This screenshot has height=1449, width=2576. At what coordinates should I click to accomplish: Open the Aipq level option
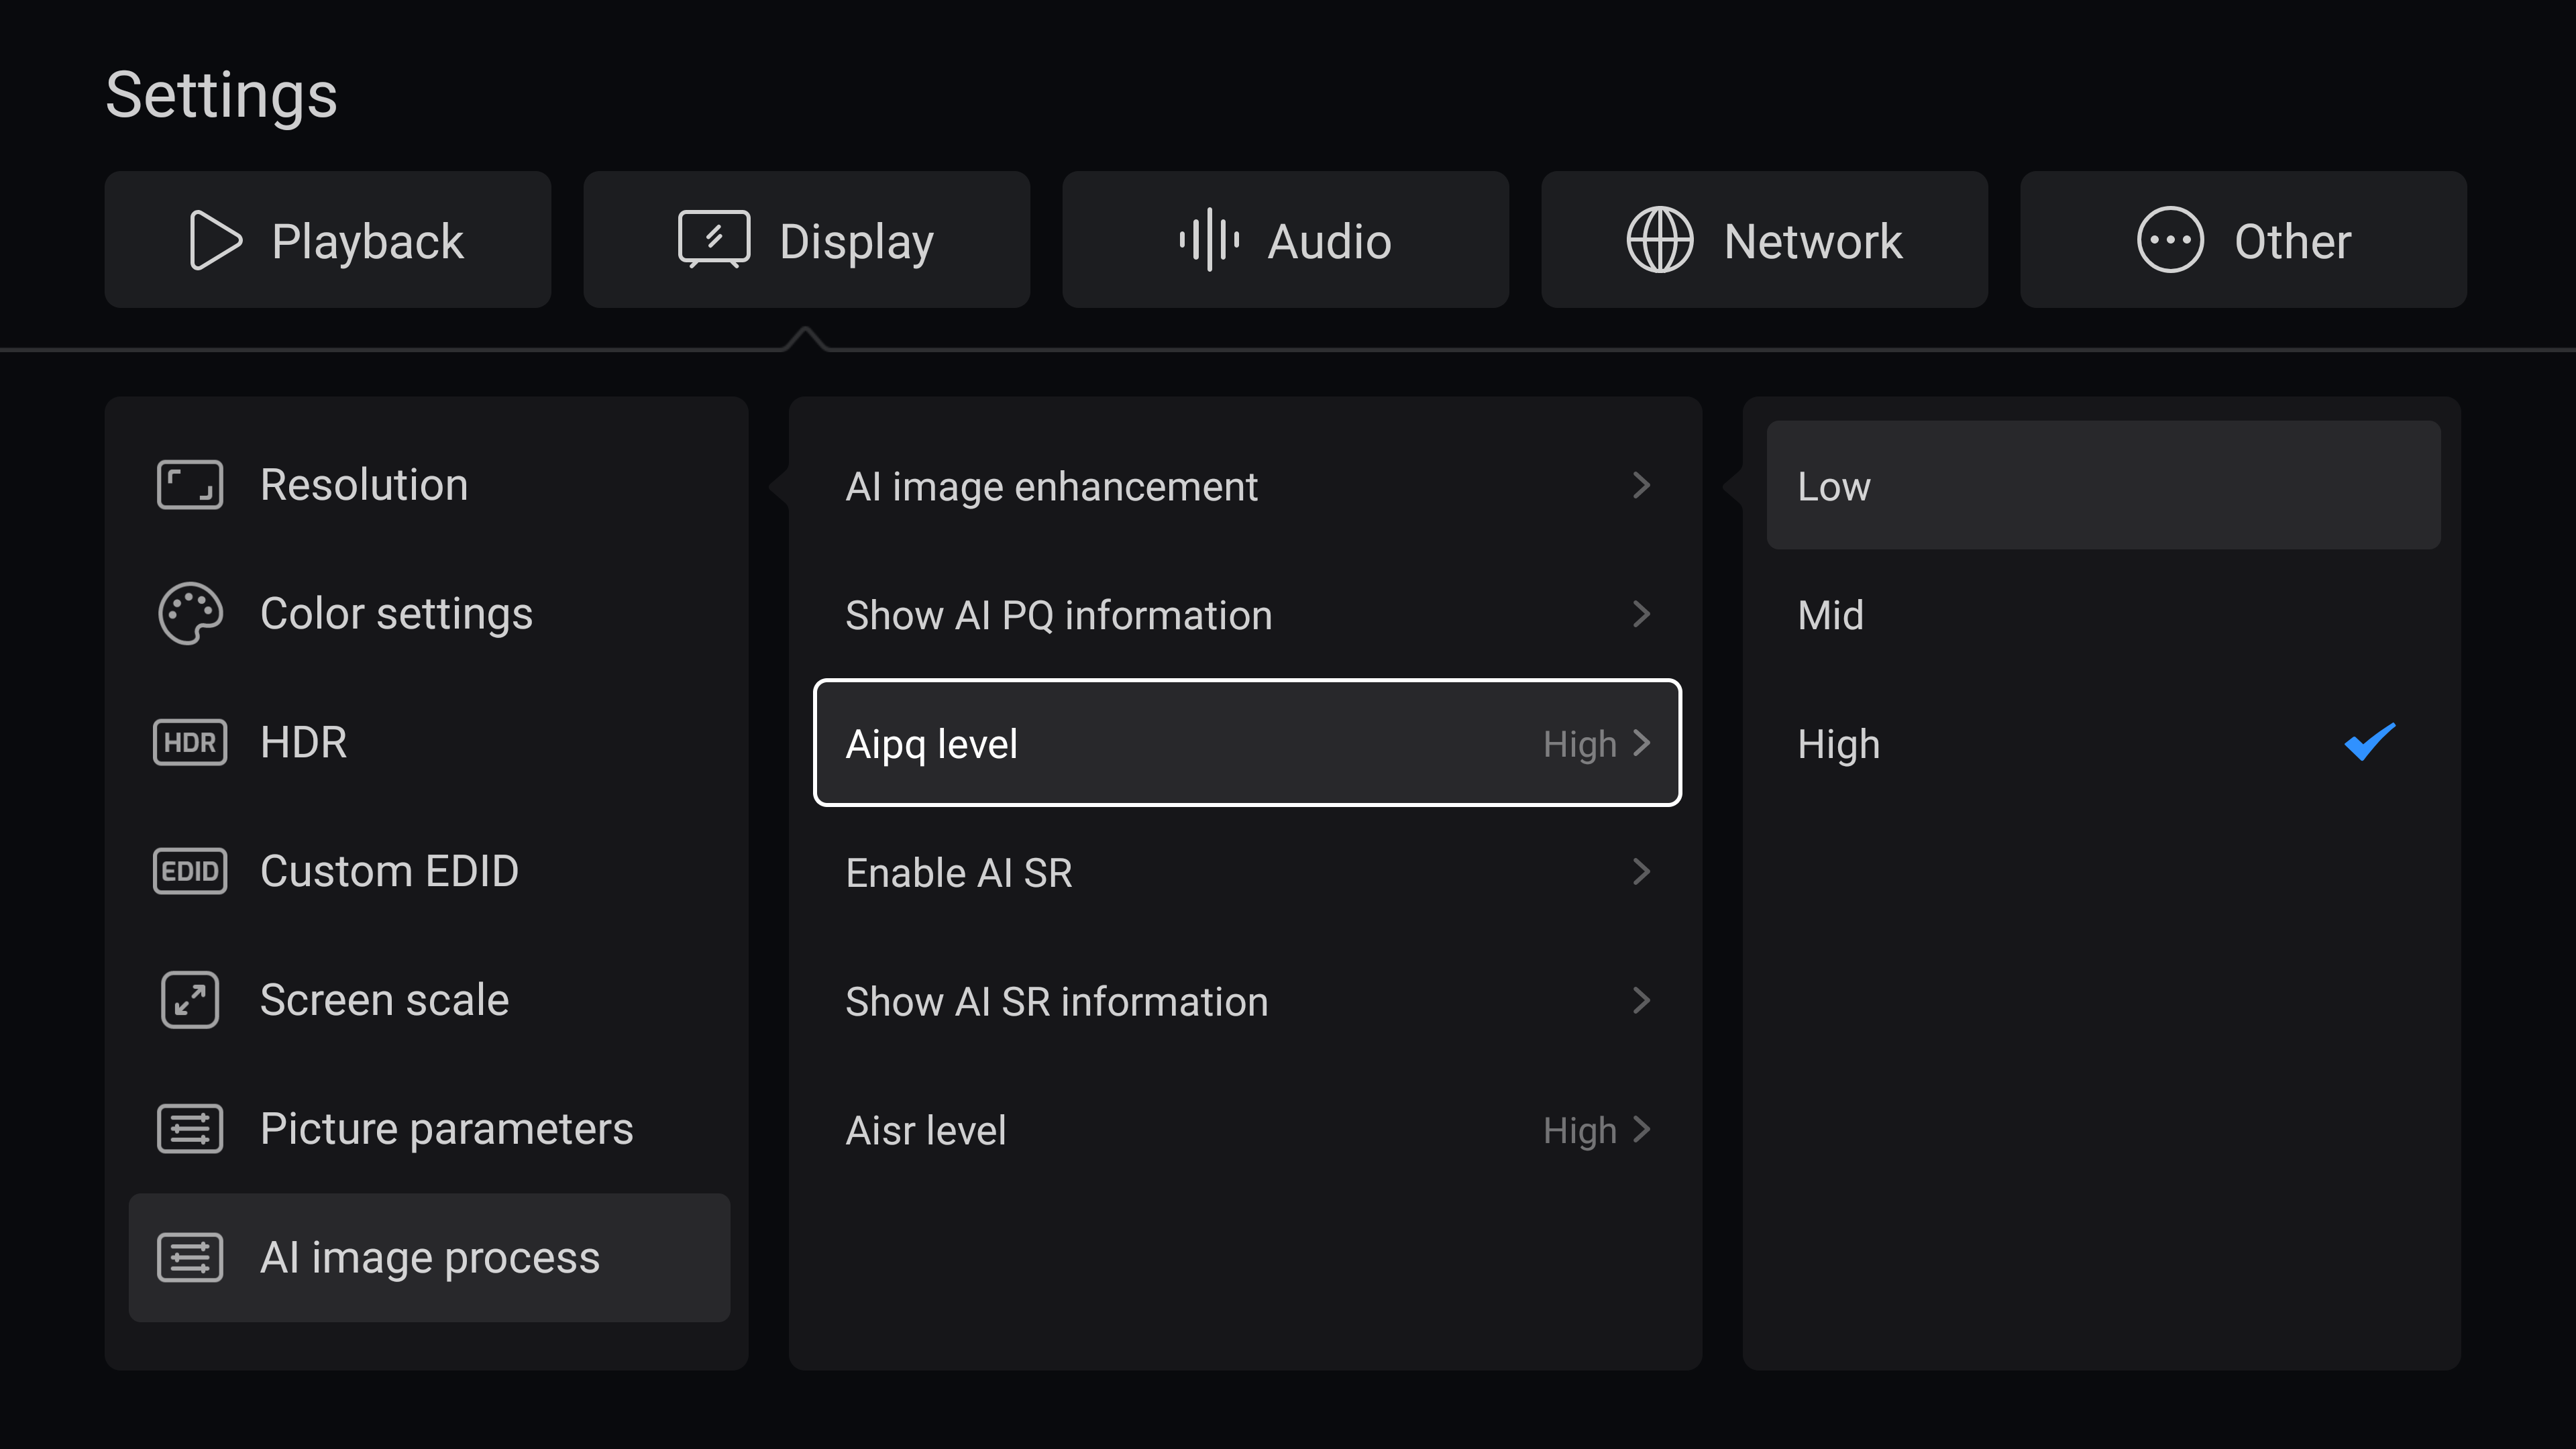pos(1248,743)
